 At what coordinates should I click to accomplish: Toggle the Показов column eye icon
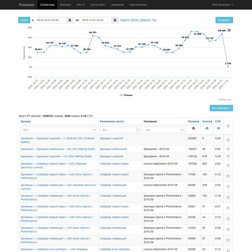pos(193,128)
